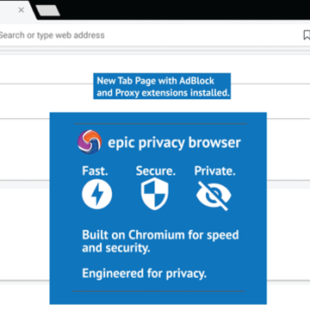
Task: Click the 'Fast.' label
Action: [x=95, y=170]
